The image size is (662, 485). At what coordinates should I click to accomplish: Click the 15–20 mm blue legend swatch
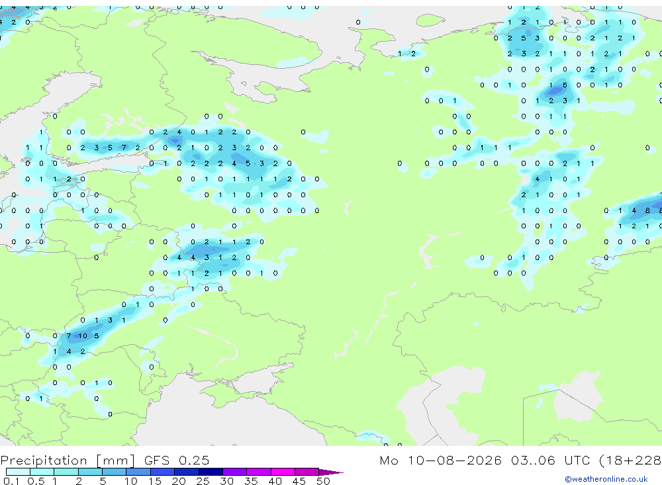pos(163,472)
